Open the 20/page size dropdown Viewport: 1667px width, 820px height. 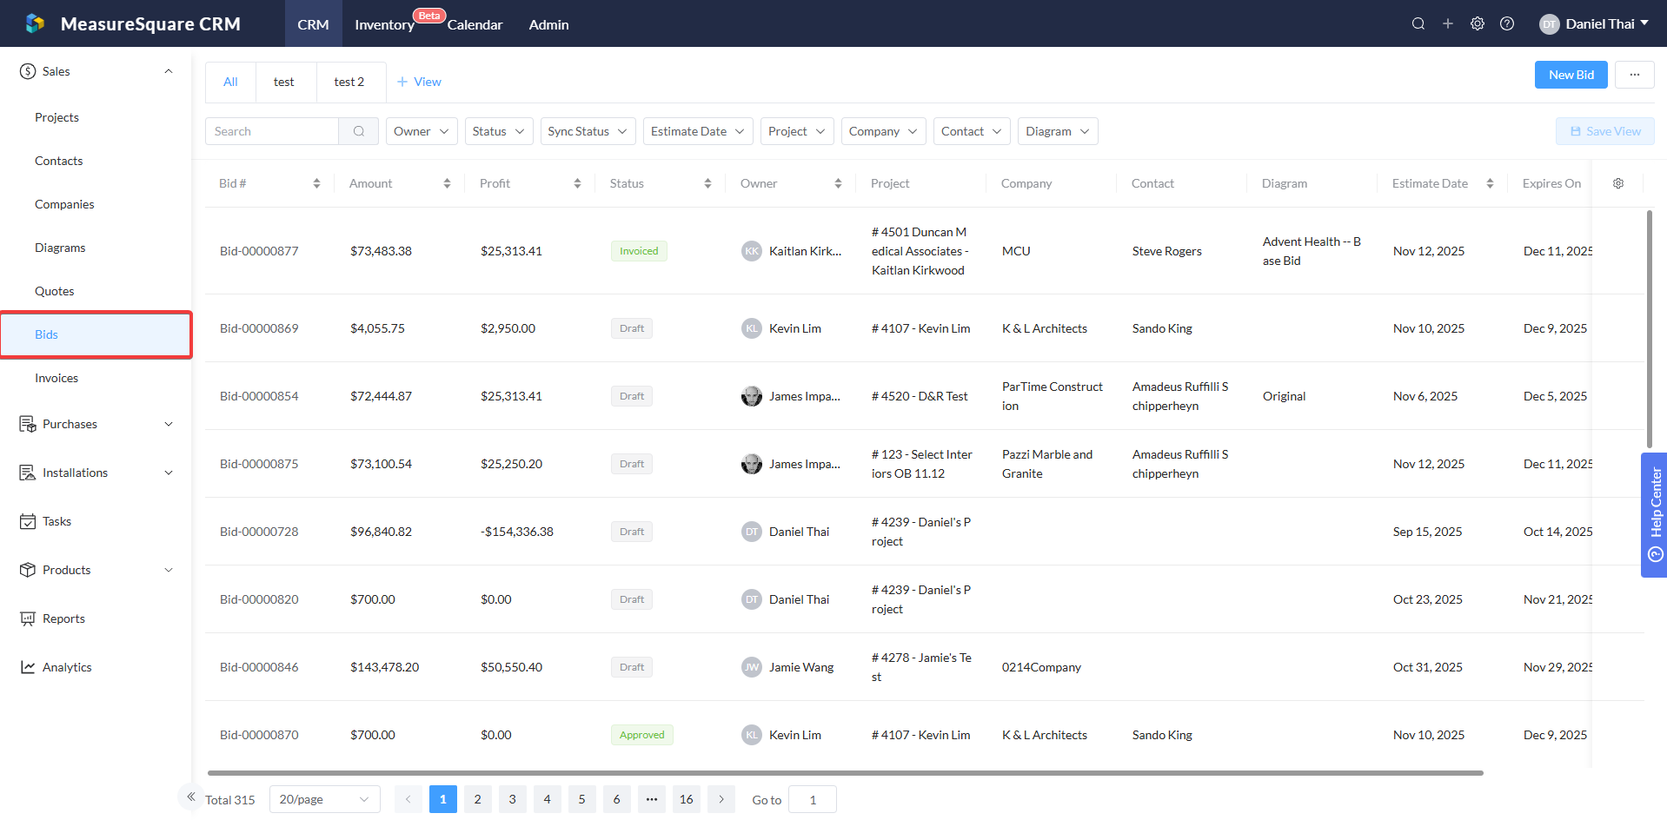click(x=324, y=799)
